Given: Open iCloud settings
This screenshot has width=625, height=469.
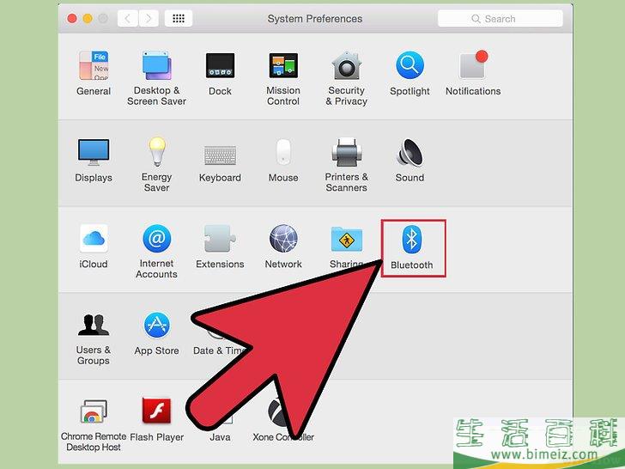Looking at the screenshot, I should [94, 247].
